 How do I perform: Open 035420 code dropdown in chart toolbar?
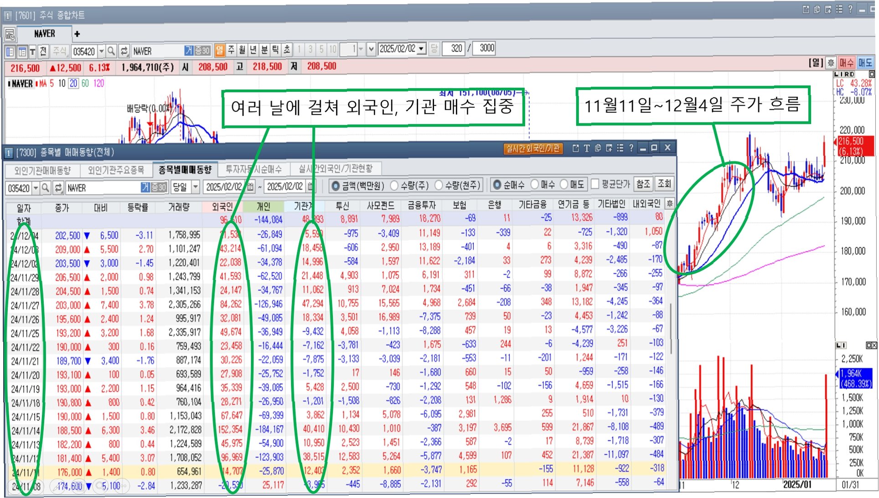click(101, 51)
